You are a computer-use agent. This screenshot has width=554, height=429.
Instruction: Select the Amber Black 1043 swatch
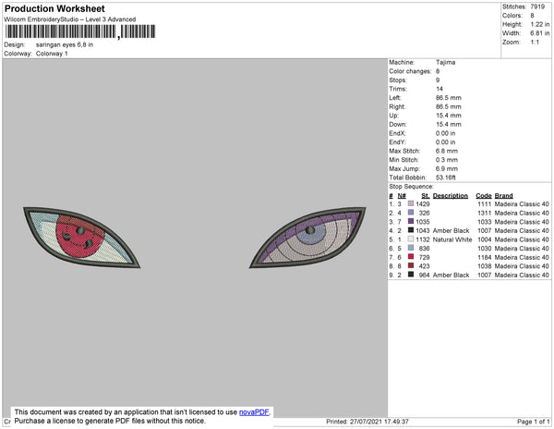(411, 230)
